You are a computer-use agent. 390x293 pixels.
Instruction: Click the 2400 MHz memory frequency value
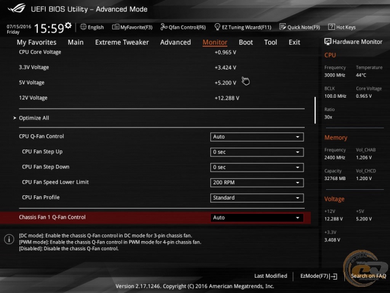point(335,157)
